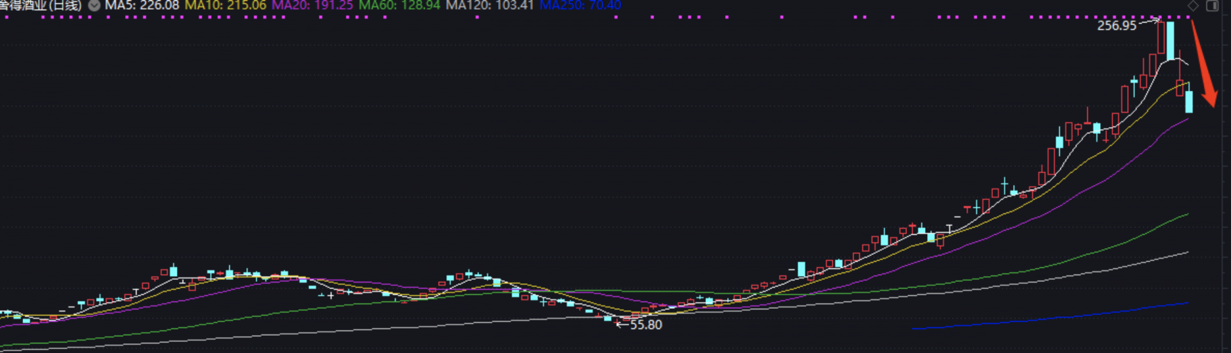Open the indicator dropdown beside the stock name

94,6
